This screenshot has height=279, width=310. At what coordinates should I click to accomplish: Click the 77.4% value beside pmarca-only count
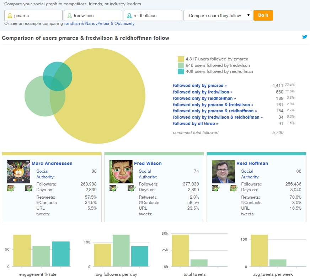point(290,85)
